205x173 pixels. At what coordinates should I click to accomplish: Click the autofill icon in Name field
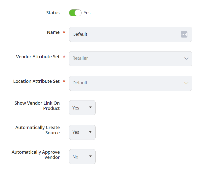tap(184, 34)
